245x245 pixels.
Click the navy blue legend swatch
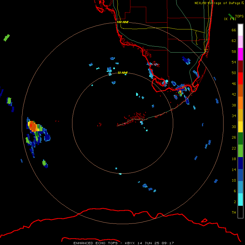[240, 163]
